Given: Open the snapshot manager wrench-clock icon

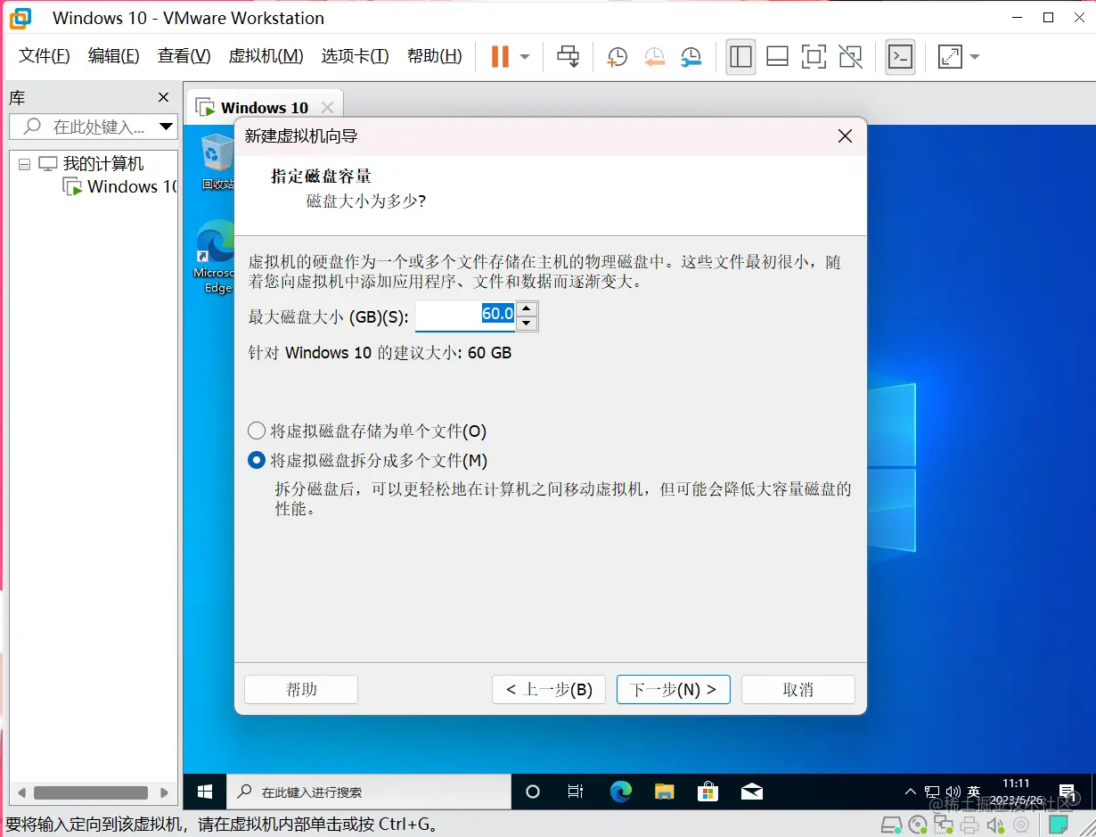Looking at the screenshot, I should [691, 57].
